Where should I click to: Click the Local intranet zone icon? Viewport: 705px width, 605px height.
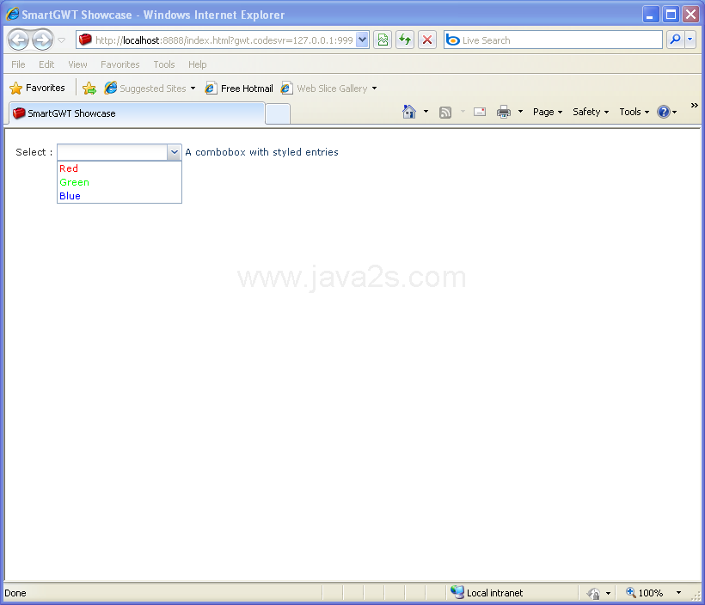(x=457, y=592)
